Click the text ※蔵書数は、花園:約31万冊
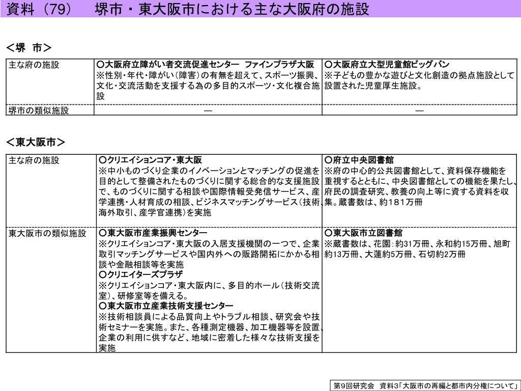 tap(377, 244)
